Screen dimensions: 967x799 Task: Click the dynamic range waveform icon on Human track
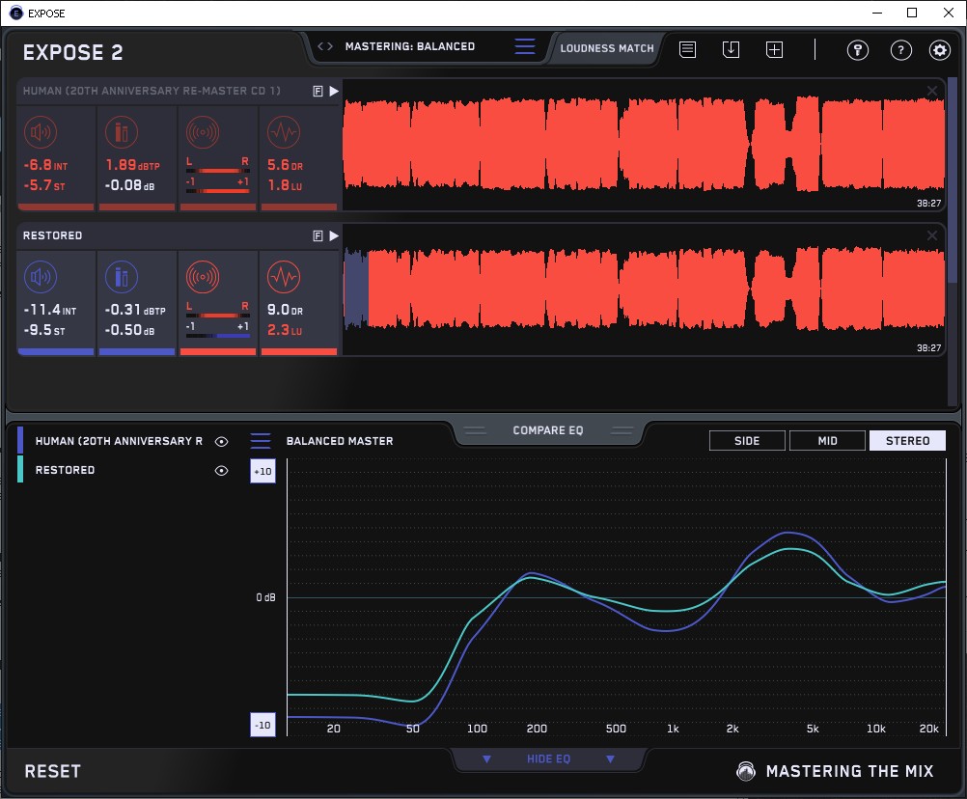tap(282, 132)
